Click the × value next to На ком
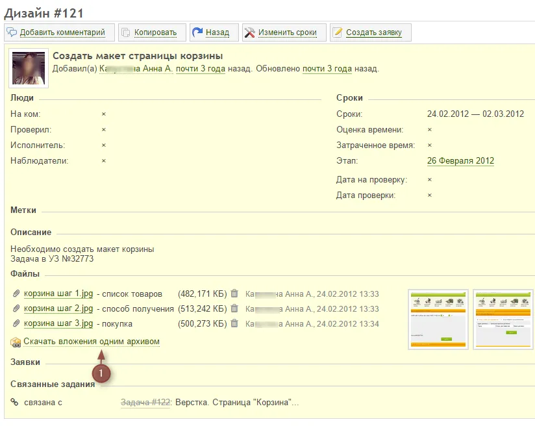Screen dimensions: 535x426 click(104, 114)
